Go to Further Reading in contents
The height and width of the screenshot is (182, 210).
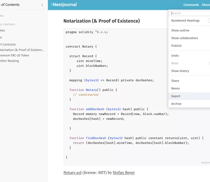click(9, 61)
